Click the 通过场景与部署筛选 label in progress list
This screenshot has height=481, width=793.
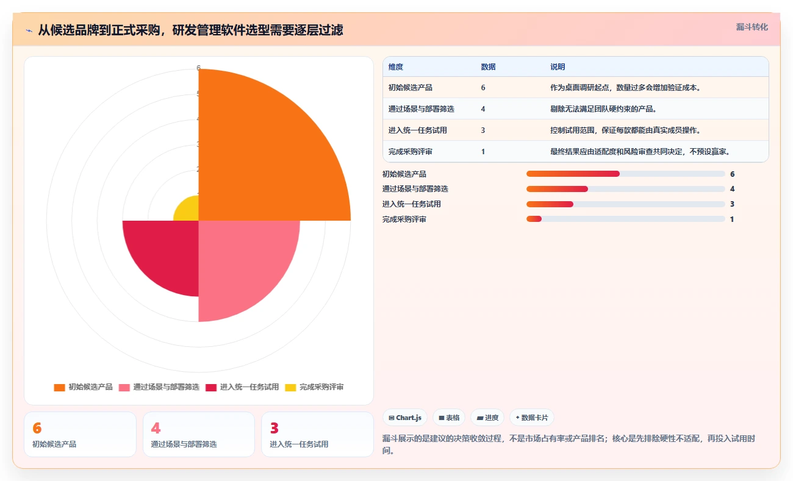click(415, 189)
